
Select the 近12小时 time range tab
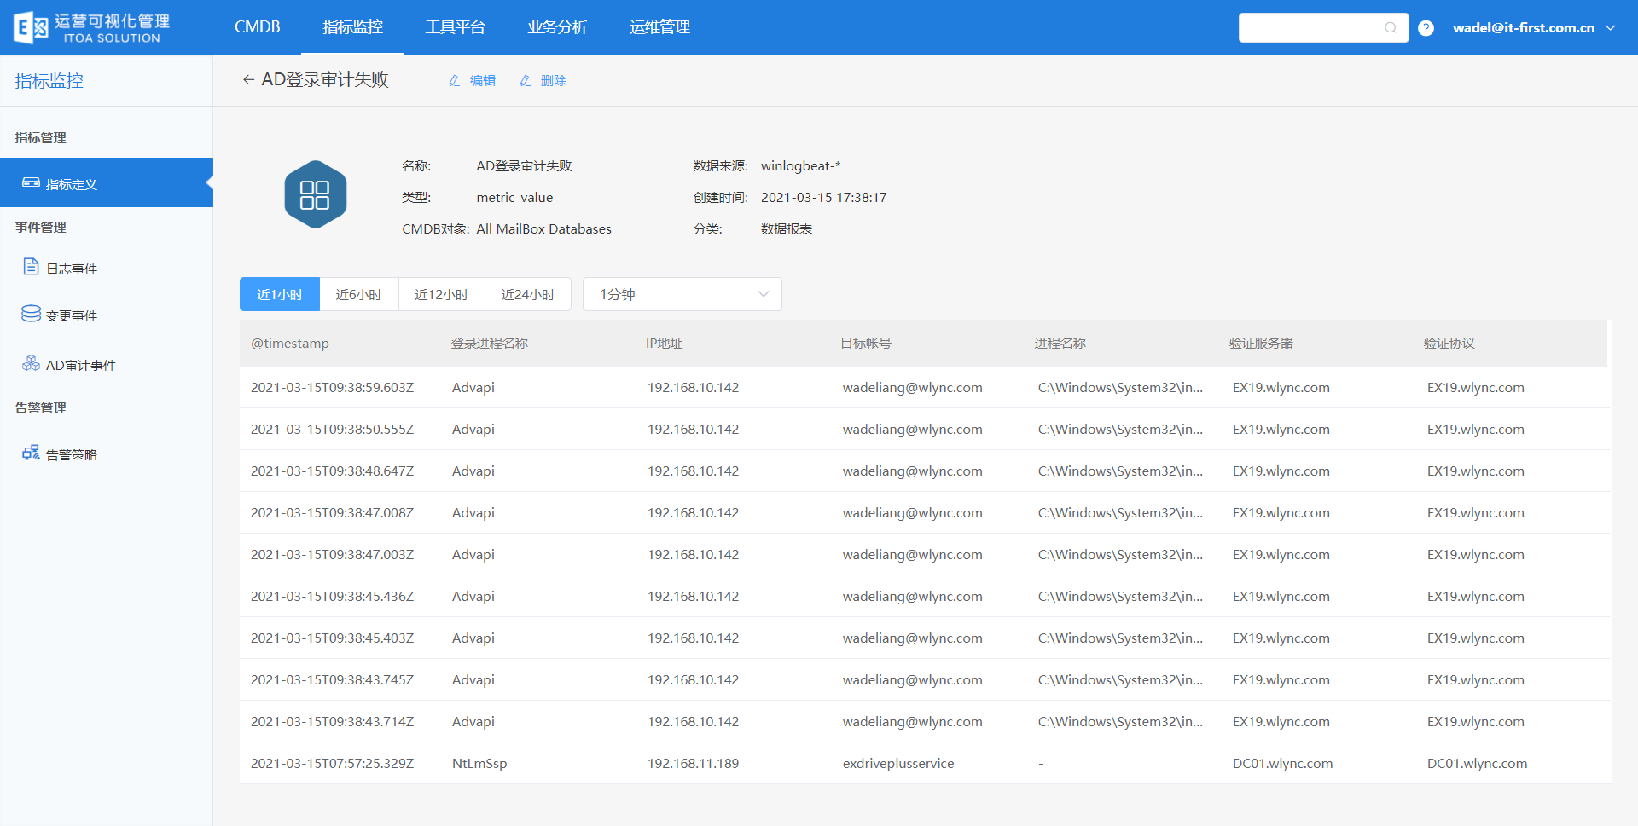point(442,294)
